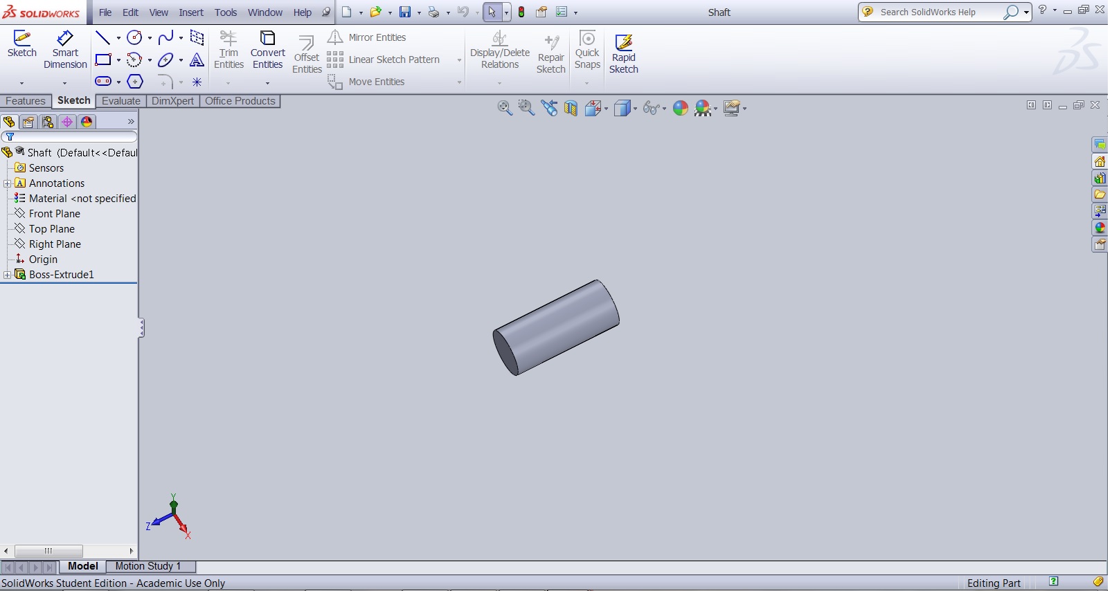Choose the Spline sketch tool
Screen dimensions: 1112x591
point(165,38)
